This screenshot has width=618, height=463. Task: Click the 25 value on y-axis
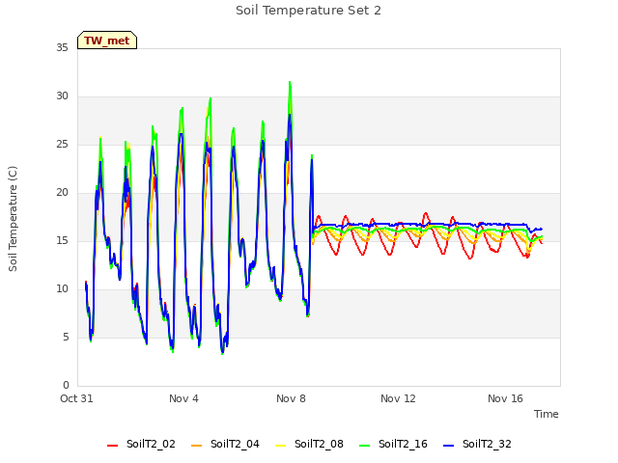pyautogui.click(x=62, y=145)
